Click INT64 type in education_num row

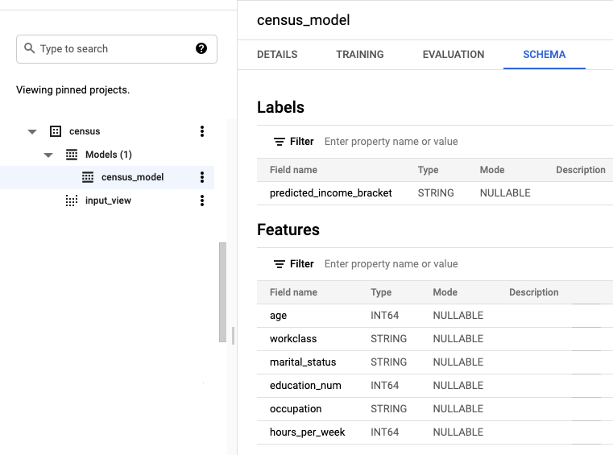(x=385, y=386)
